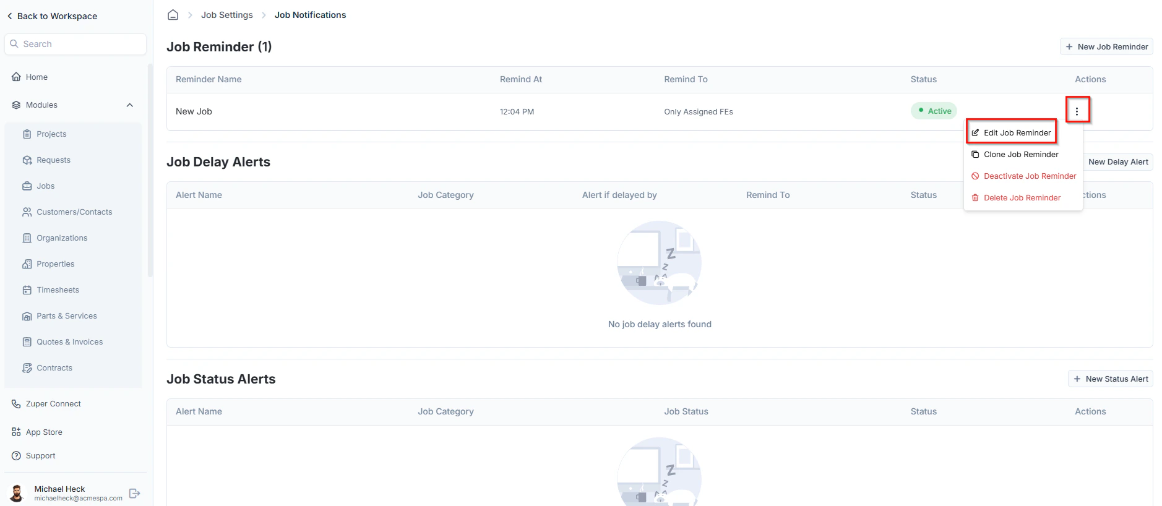Click the Jobs briefcase icon
The height and width of the screenshot is (506, 1162).
coord(27,186)
